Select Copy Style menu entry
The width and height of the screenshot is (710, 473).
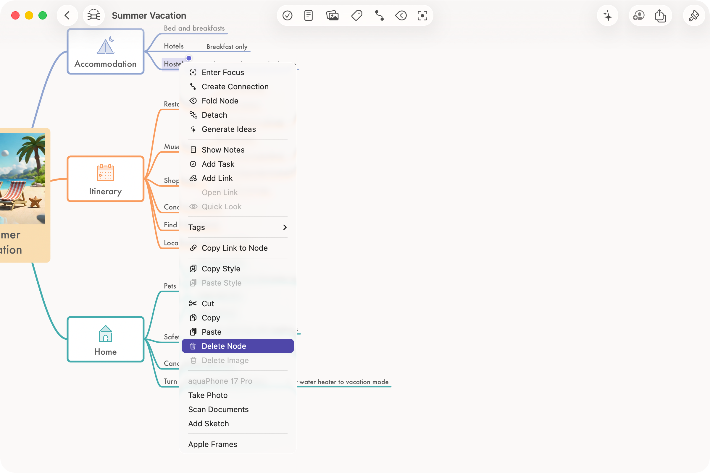[x=238, y=269]
